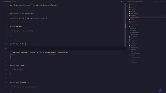Viewport: 166px width, 93px height.
Task: Open the .env file
Action: point(132,38)
